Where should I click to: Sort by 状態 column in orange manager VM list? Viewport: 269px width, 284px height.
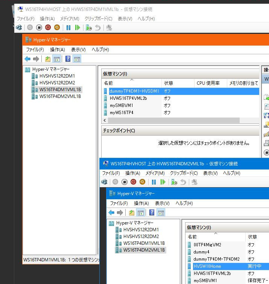click(178, 83)
